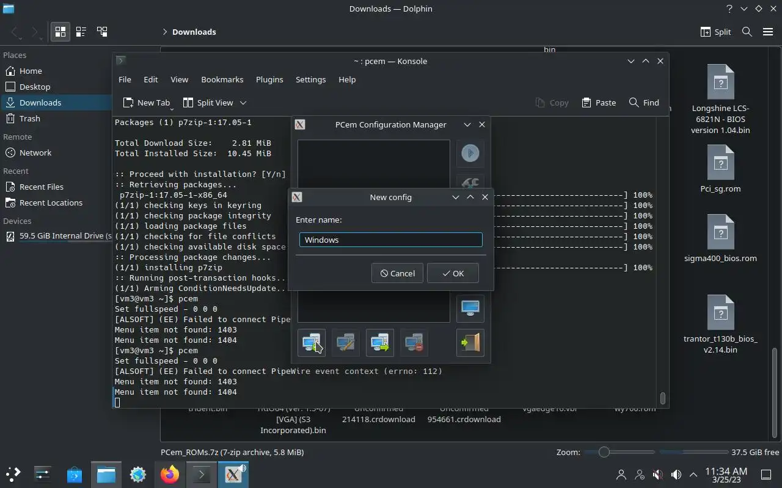This screenshot has height=488, width=782.
Task: Open Konsole View menu
Action: click(x=179, y=79)
